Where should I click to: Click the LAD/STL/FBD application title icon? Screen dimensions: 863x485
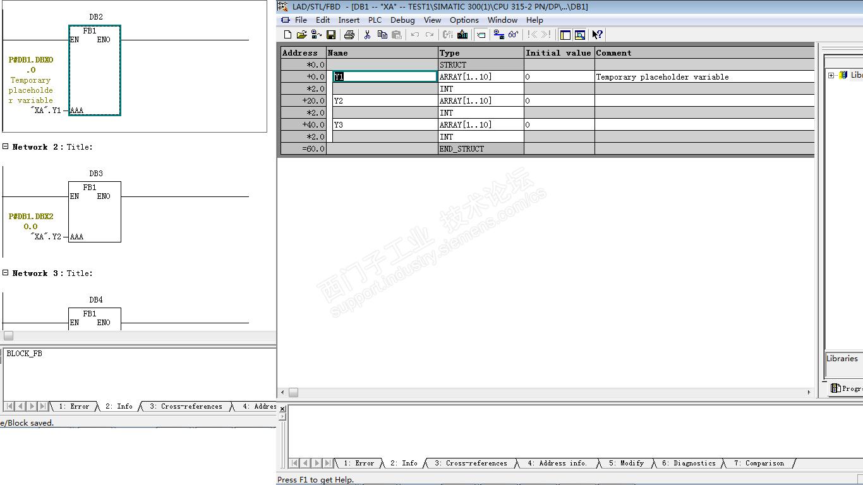pos(282,6)
